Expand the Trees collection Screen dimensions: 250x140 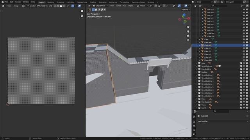pos(196,105)
